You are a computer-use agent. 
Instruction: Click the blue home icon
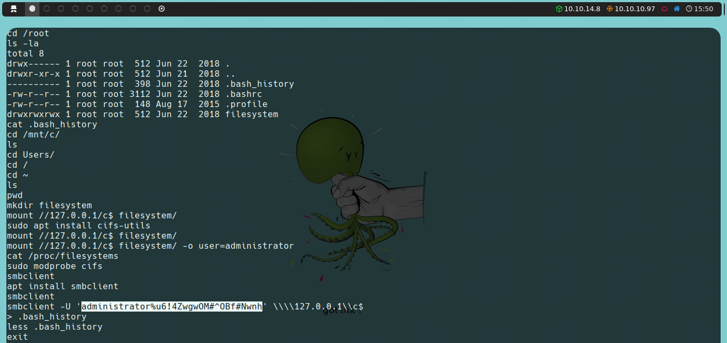coord(677,9)
